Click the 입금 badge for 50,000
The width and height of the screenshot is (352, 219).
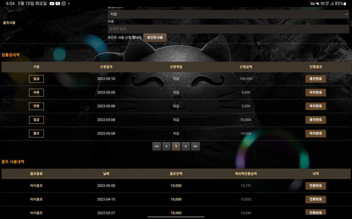tap(36, 120)
